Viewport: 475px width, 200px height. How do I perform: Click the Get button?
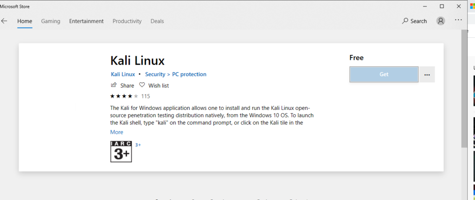tap(384, 74)
